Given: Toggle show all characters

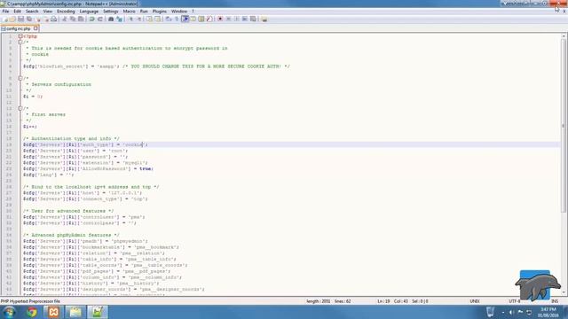Looking at the screenshot, I should point(177,19).
